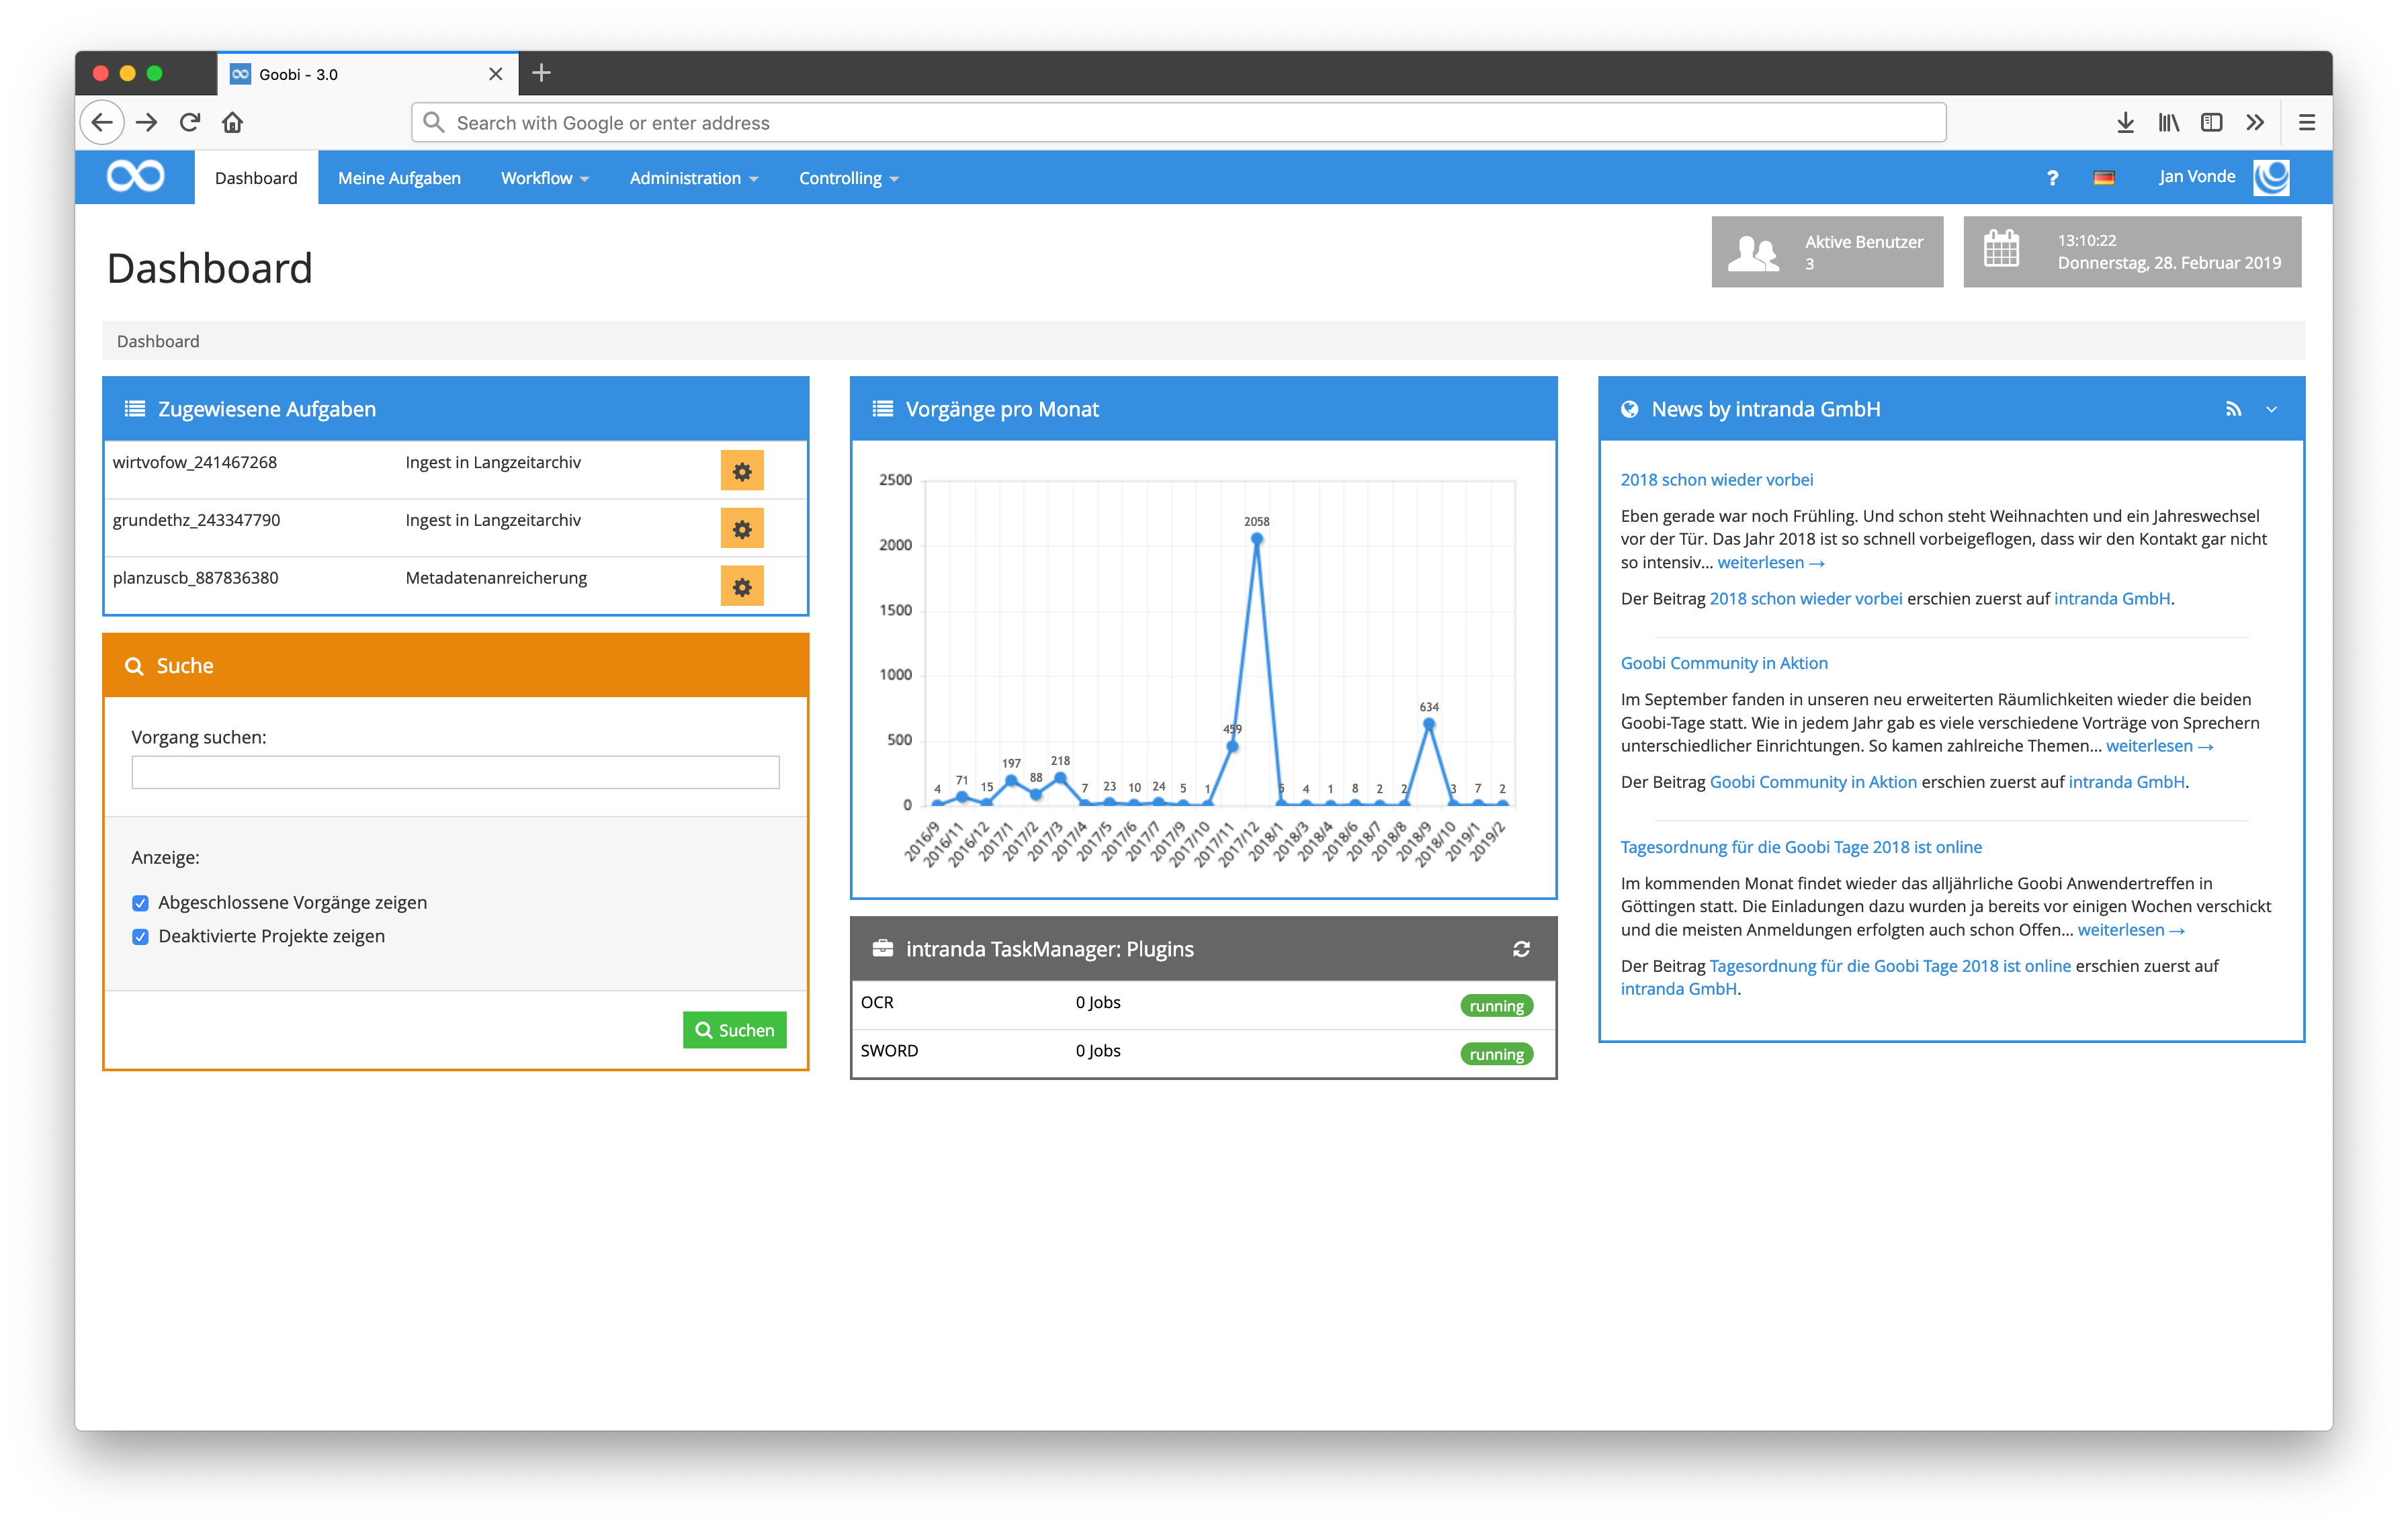
Task: Open browser downloads icon
Action: click(x=2125, y=122)
